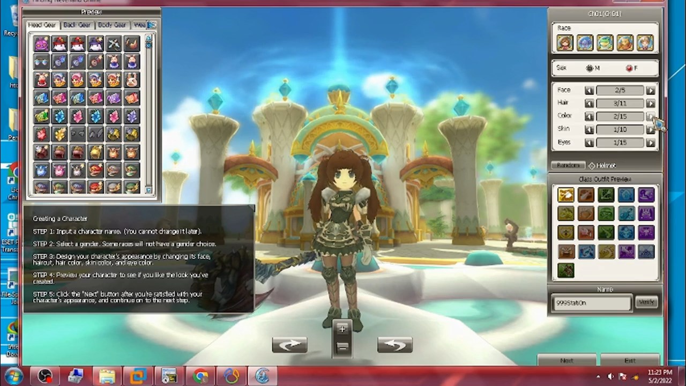This screenshot has height=386, width=686.
Task: Select the white rabbit face head gear
Action: 132,80
